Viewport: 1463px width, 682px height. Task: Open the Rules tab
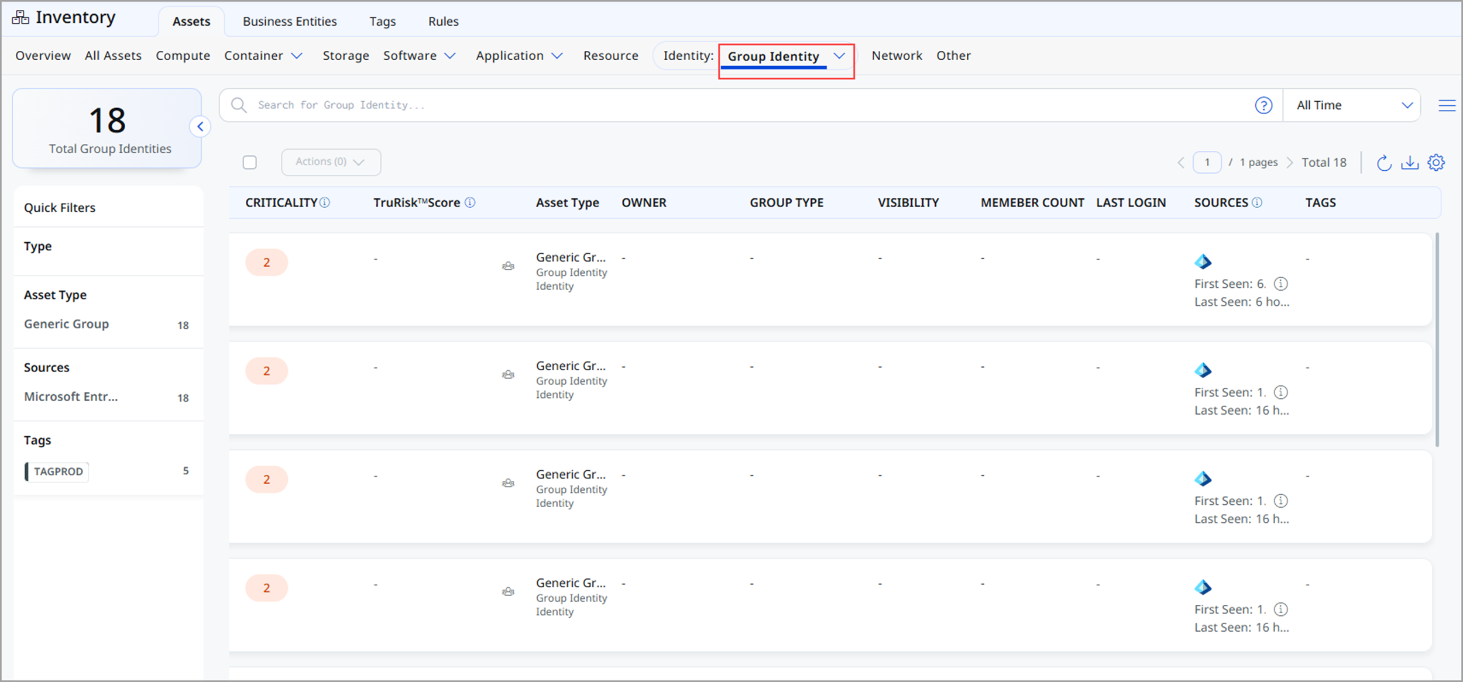(443, 22)
